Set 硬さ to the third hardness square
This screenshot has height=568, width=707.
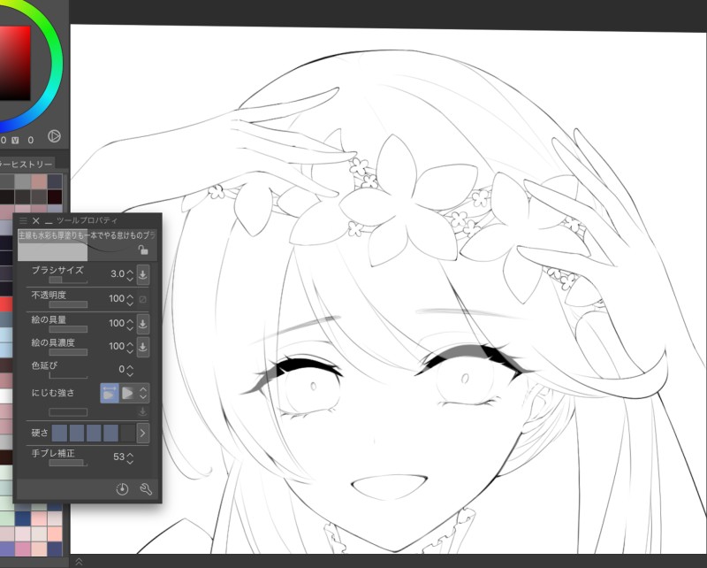pos(94,433)
